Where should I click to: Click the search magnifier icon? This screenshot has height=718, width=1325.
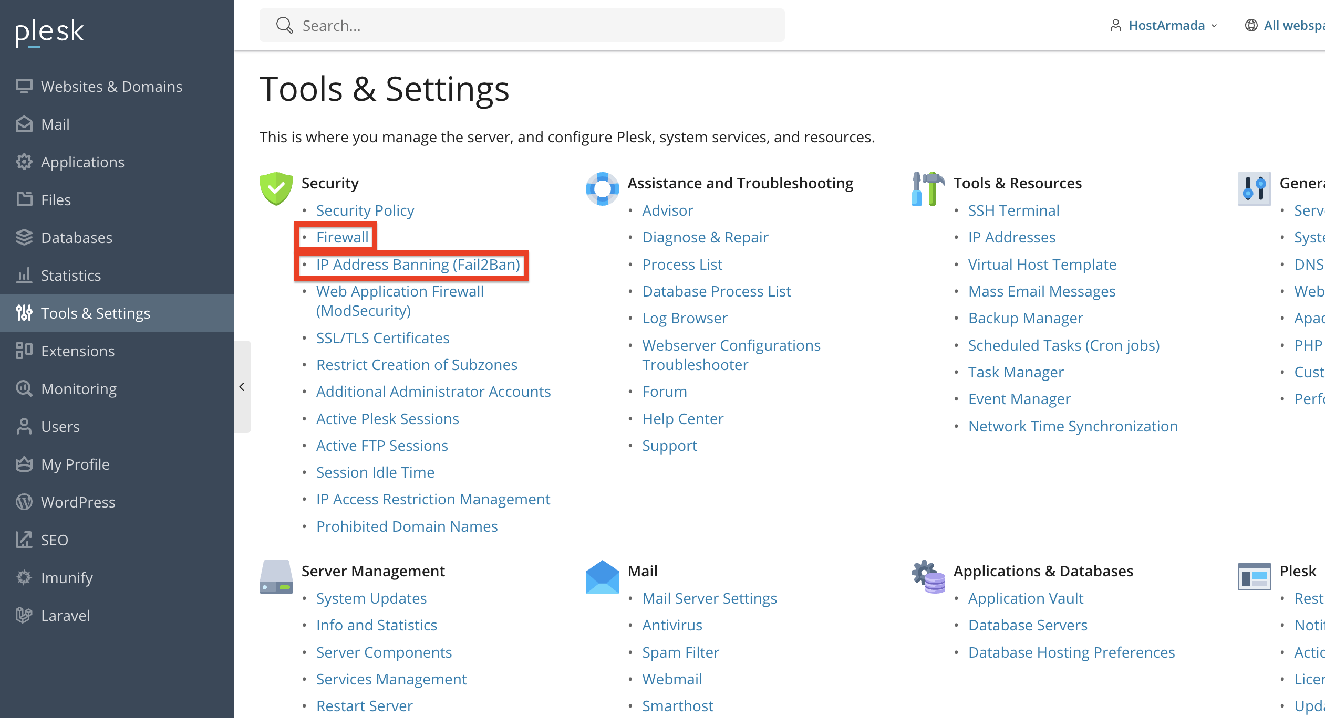pos(284,25)
